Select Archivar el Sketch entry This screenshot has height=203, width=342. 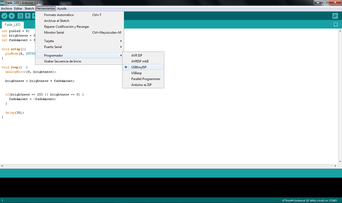tap(79, 21)
